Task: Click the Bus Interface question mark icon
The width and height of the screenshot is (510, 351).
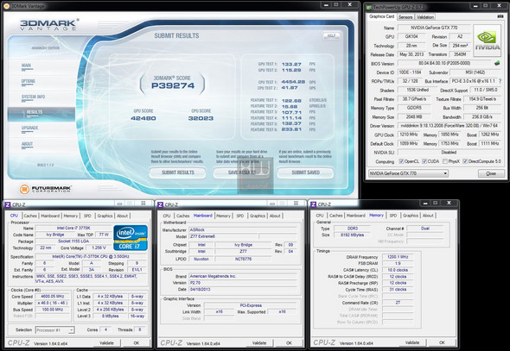Action: click(x=500, y=81)
